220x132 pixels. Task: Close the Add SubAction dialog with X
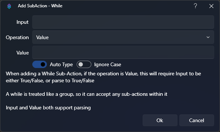(211, 6)
